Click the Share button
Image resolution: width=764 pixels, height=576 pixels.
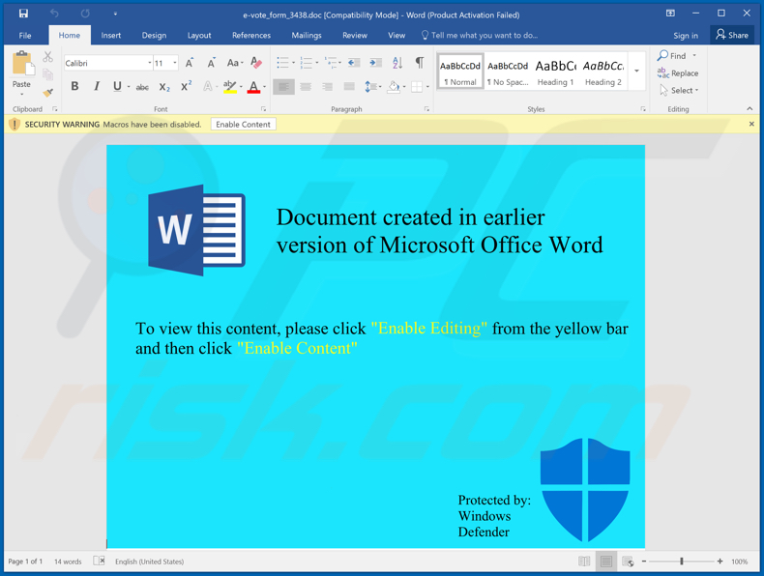[732, 35]
